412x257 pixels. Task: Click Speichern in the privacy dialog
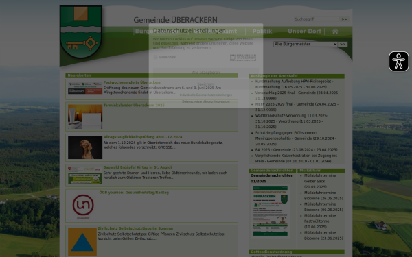pos(206,84)
